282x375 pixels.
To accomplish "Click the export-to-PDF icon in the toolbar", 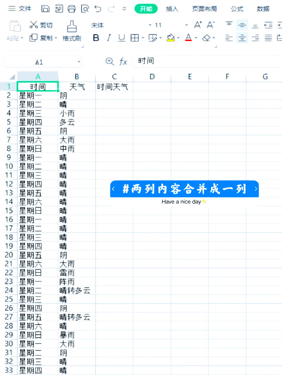I will (x=59, y=9).
